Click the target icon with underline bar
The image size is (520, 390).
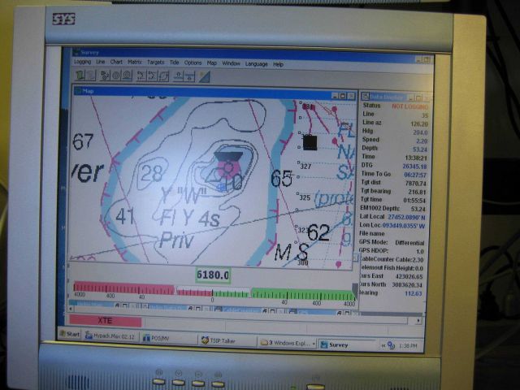[x=127, y=76]
